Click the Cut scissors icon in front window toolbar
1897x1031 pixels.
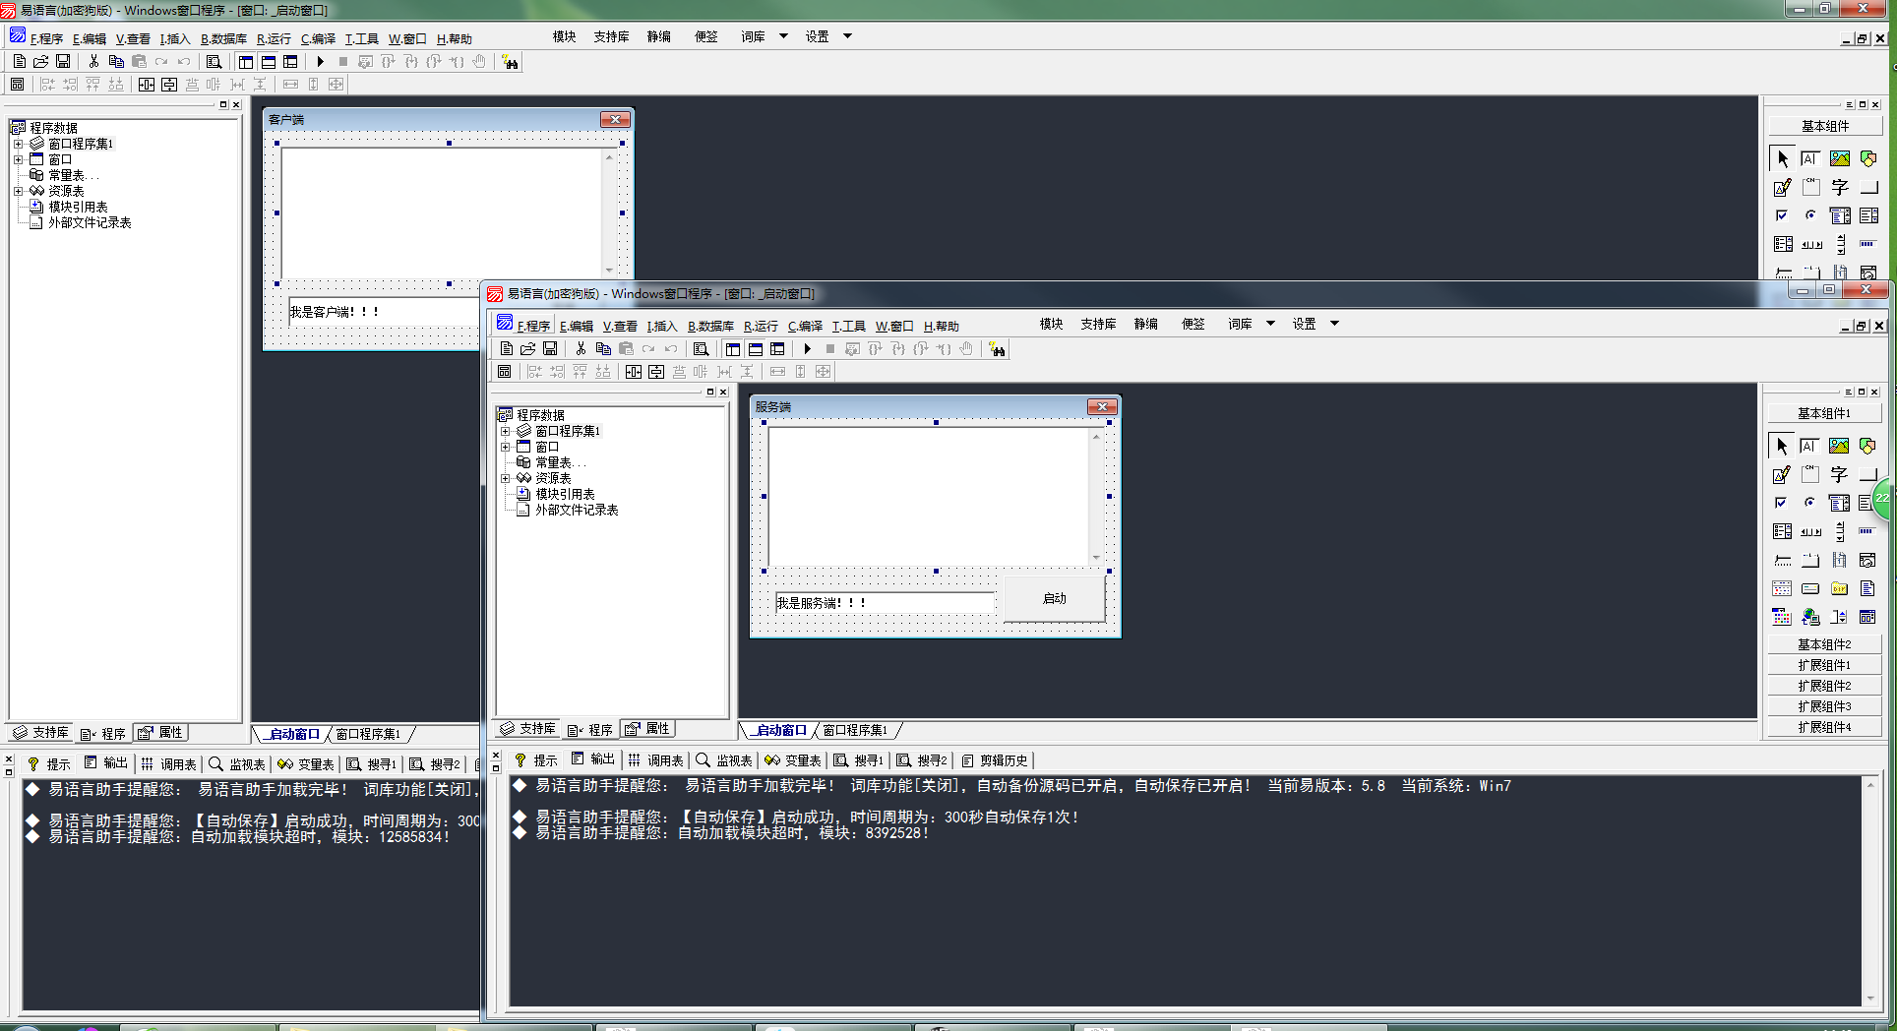[581, 349]
